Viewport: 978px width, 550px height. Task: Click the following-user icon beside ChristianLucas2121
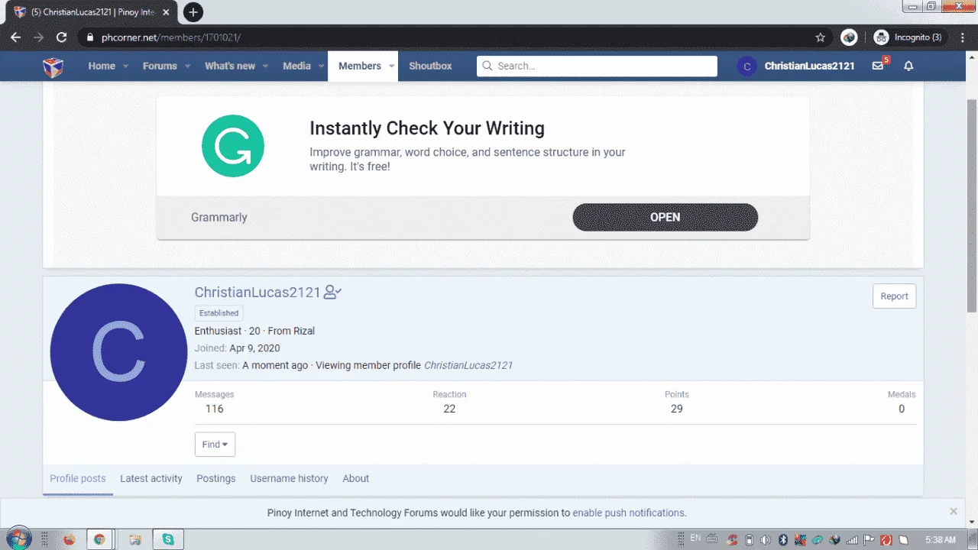coord(332,292)
